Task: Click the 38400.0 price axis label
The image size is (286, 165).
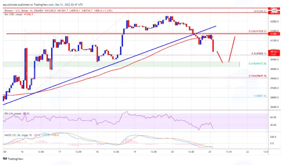Action: click(x=274, y=107)
